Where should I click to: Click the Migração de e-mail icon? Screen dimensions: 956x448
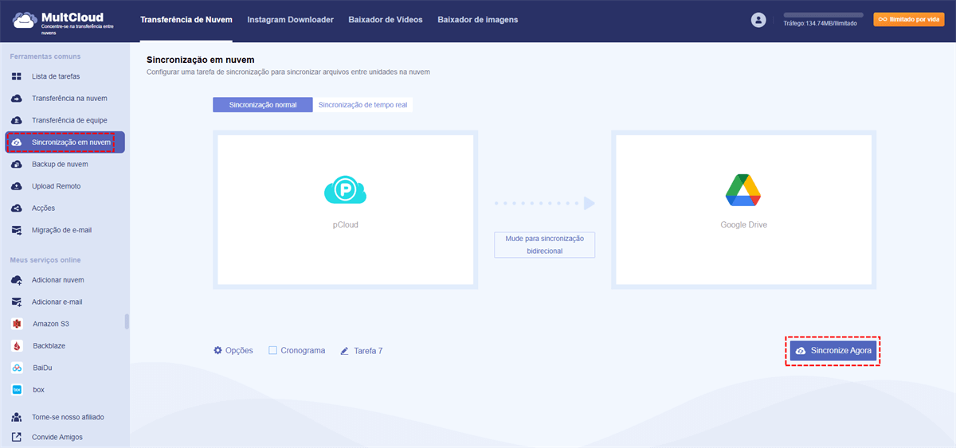pos(17,230)
